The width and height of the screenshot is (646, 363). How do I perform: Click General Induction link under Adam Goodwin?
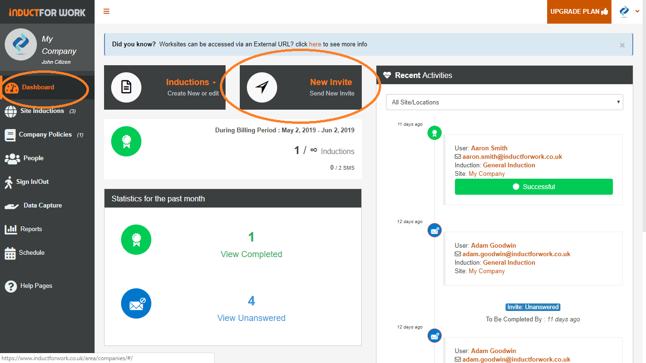(x=509, y=262)
